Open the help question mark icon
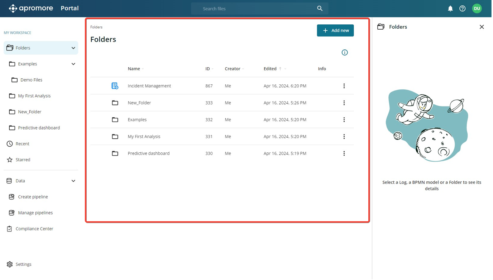Image resolution: width=493 pixels, height=280 pixels. (x=463, y=9)
